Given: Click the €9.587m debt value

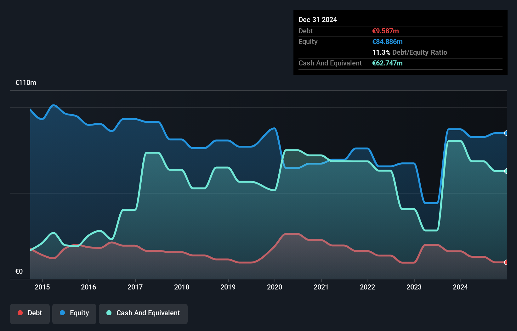Looking at the screenshot, I should (x=386, y=31).
